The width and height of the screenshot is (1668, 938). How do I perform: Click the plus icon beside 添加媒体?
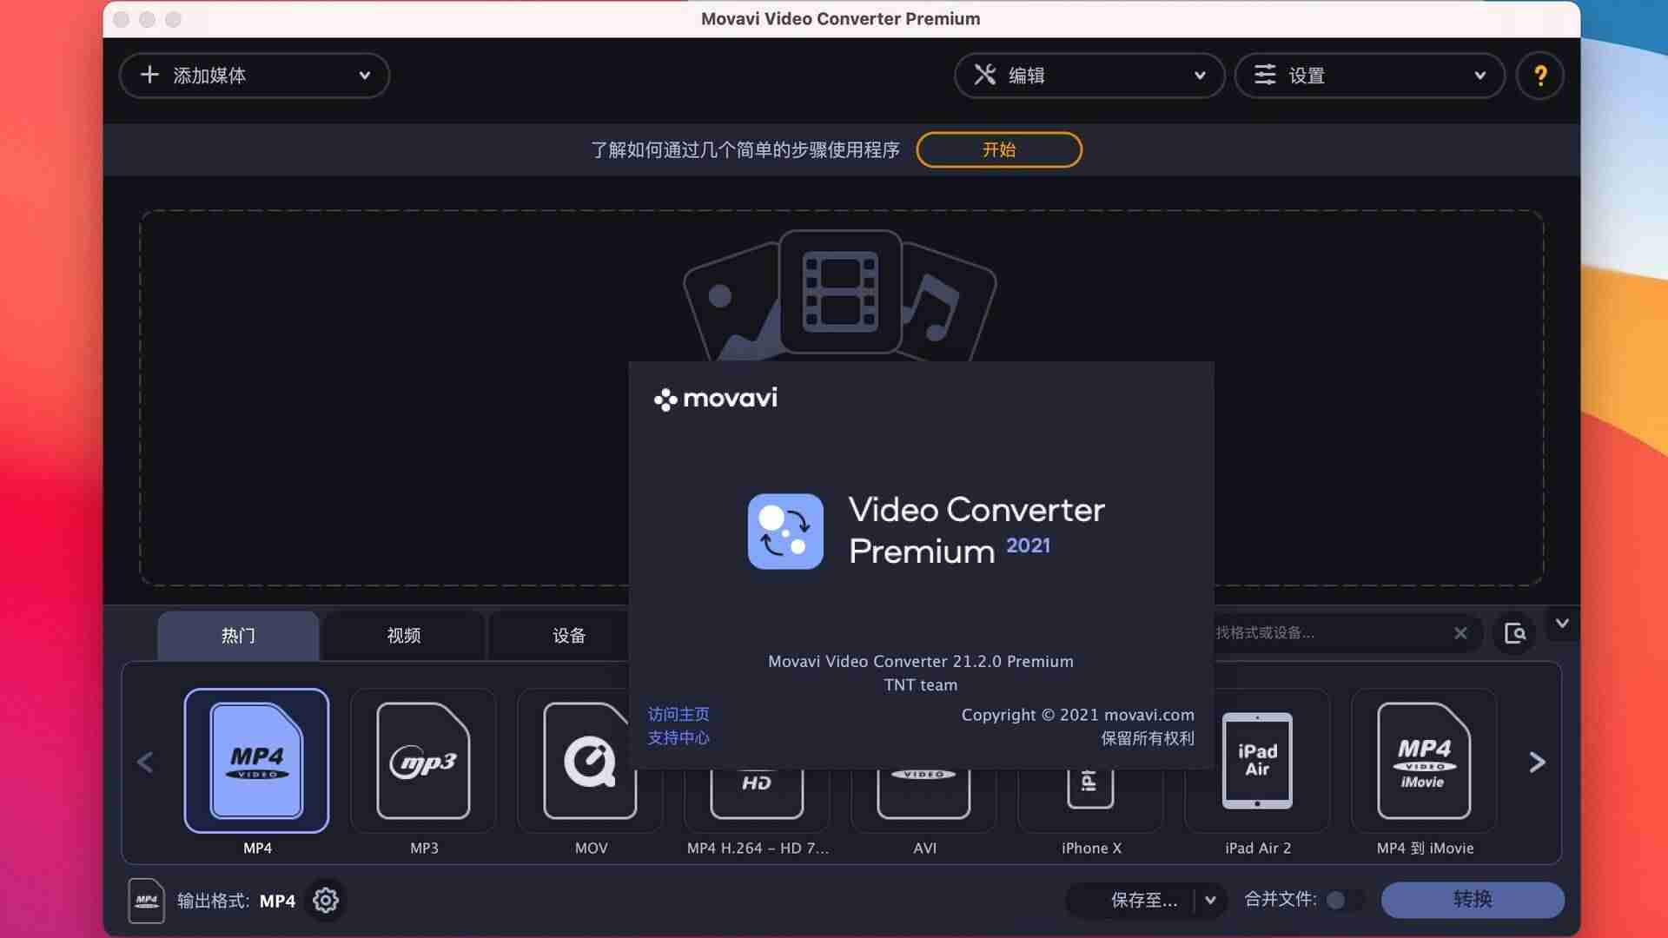click(x=149, y=75)
